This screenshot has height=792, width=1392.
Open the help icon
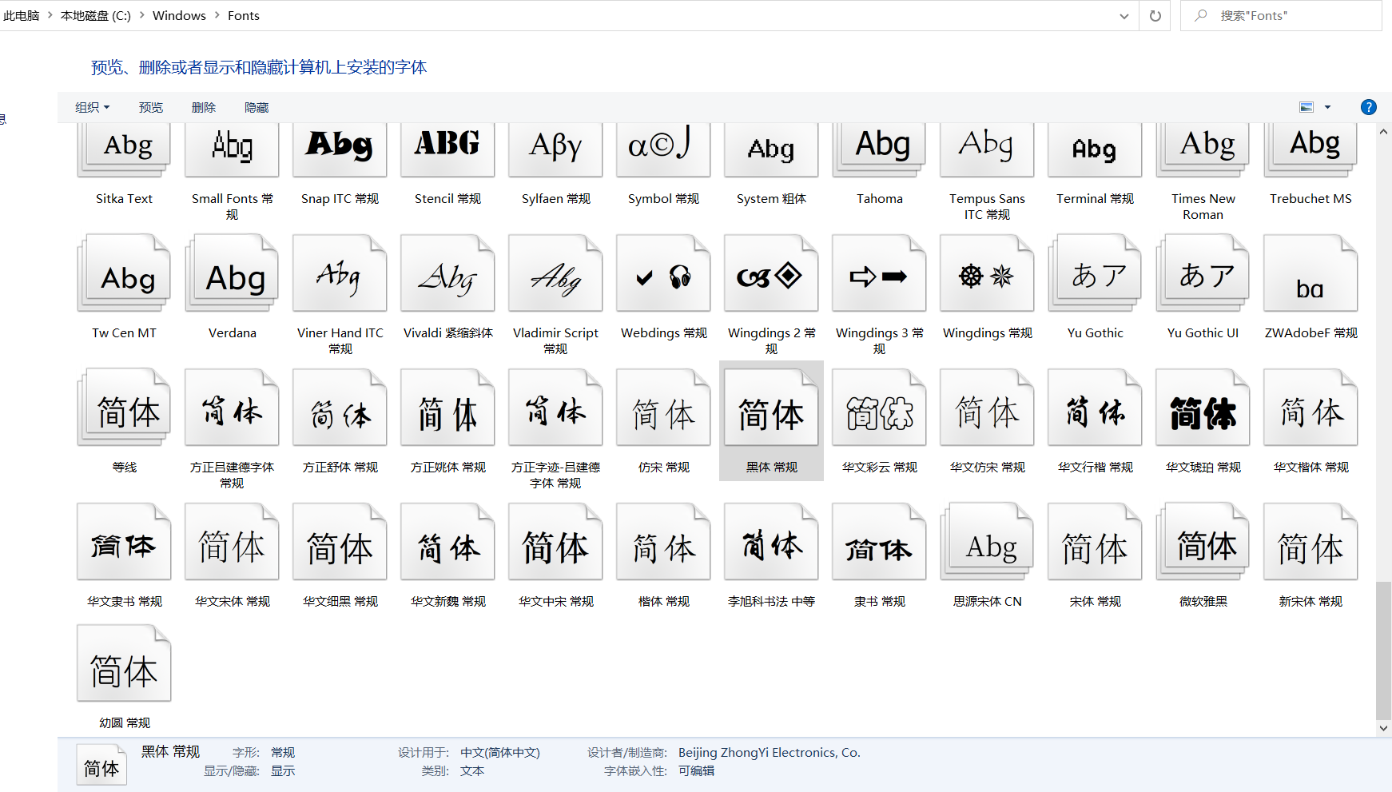(x=1369, y=106)
